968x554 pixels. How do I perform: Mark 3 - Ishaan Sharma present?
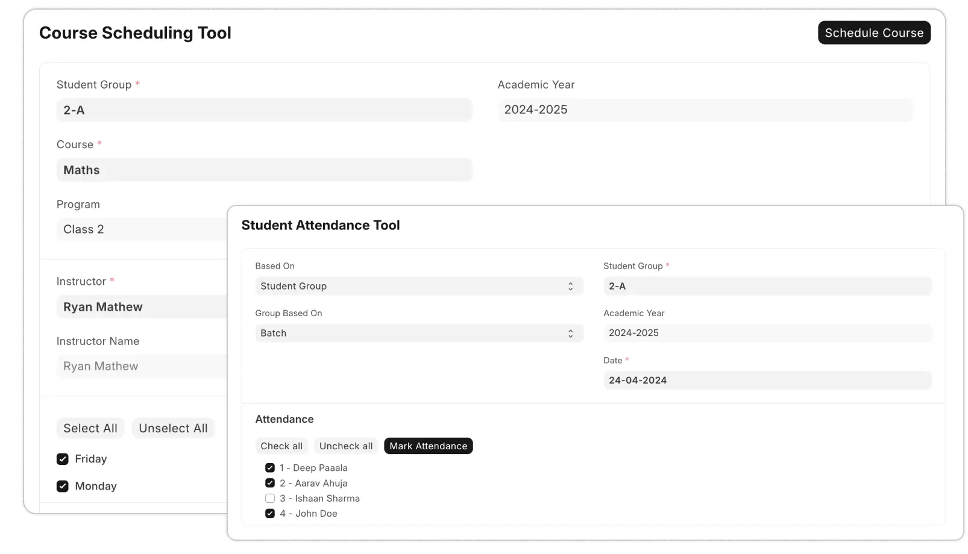point(270,499)
